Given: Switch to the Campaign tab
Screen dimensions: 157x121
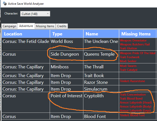Looking at the screenshot, I should [x=9, y=26].
